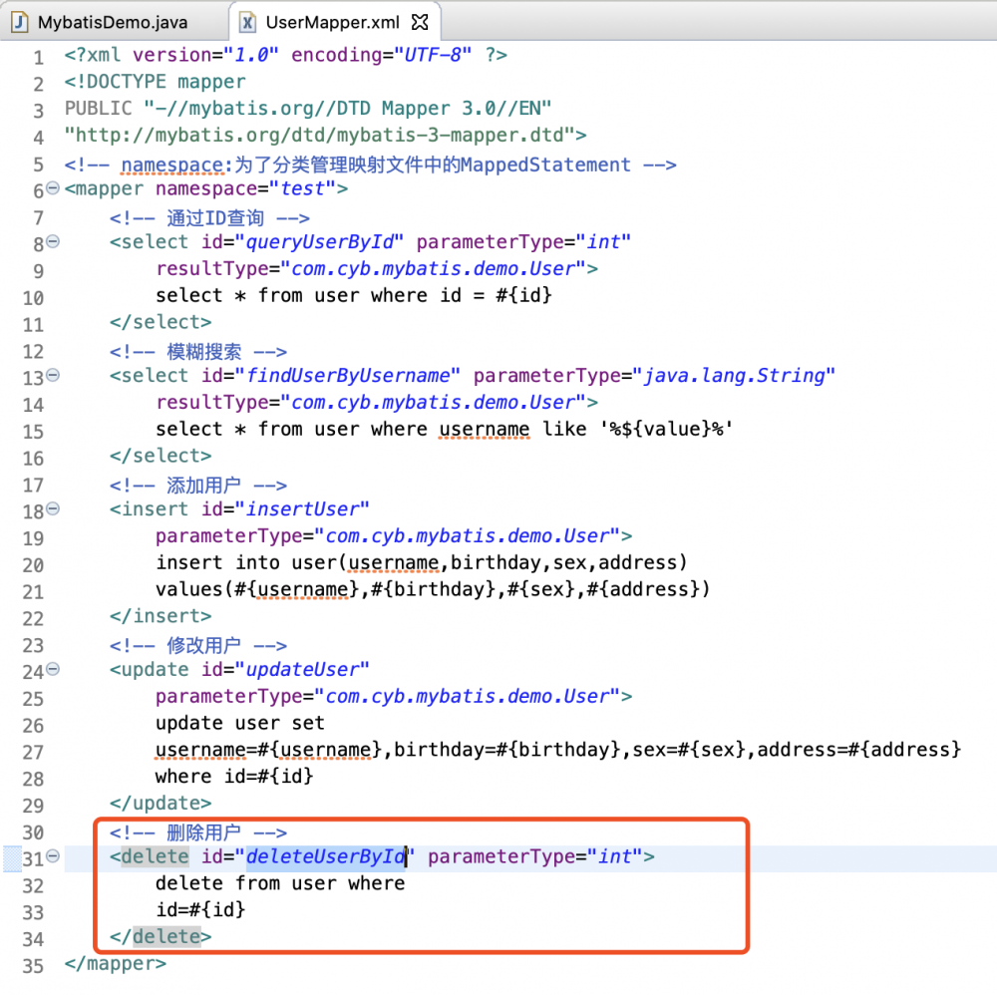
Task: Click the "delete from user where" line
Action: [x=280, y=883]
